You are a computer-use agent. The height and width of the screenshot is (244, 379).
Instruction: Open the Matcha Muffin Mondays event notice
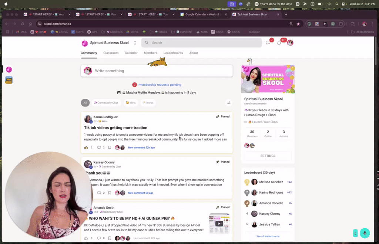click(x=157, y=92)
